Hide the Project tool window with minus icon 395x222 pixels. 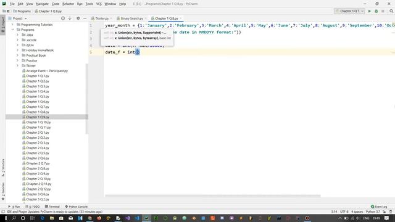click(x=85, y=18)
